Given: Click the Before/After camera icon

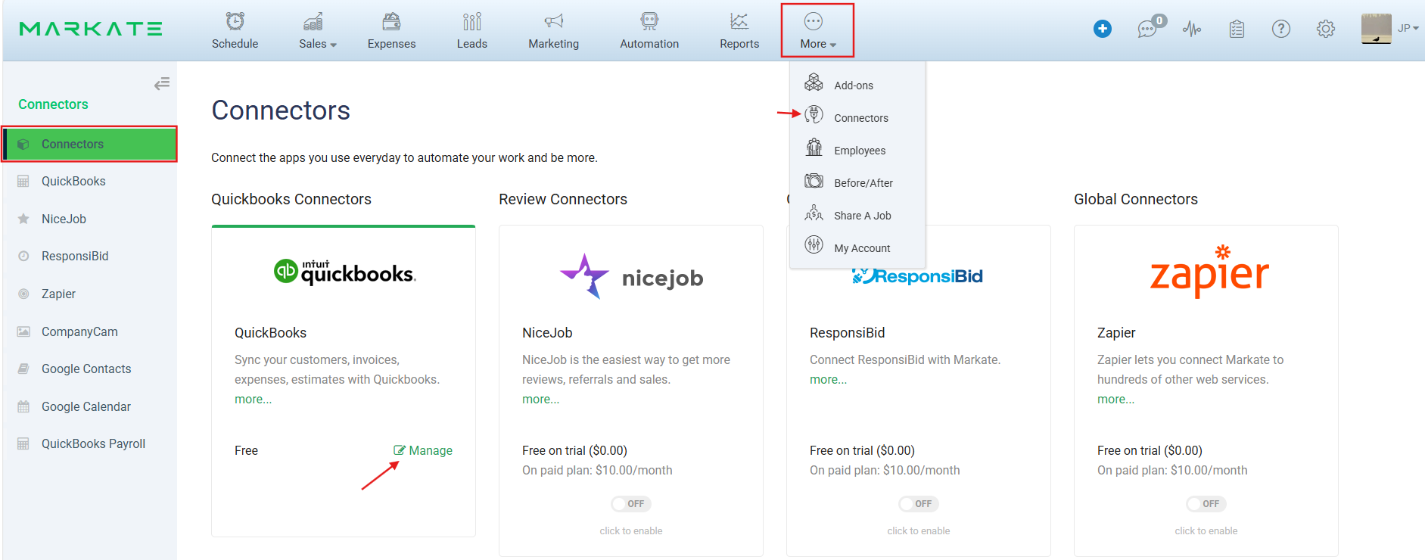Looking at the screenshot, I should (x=814, y=180).
